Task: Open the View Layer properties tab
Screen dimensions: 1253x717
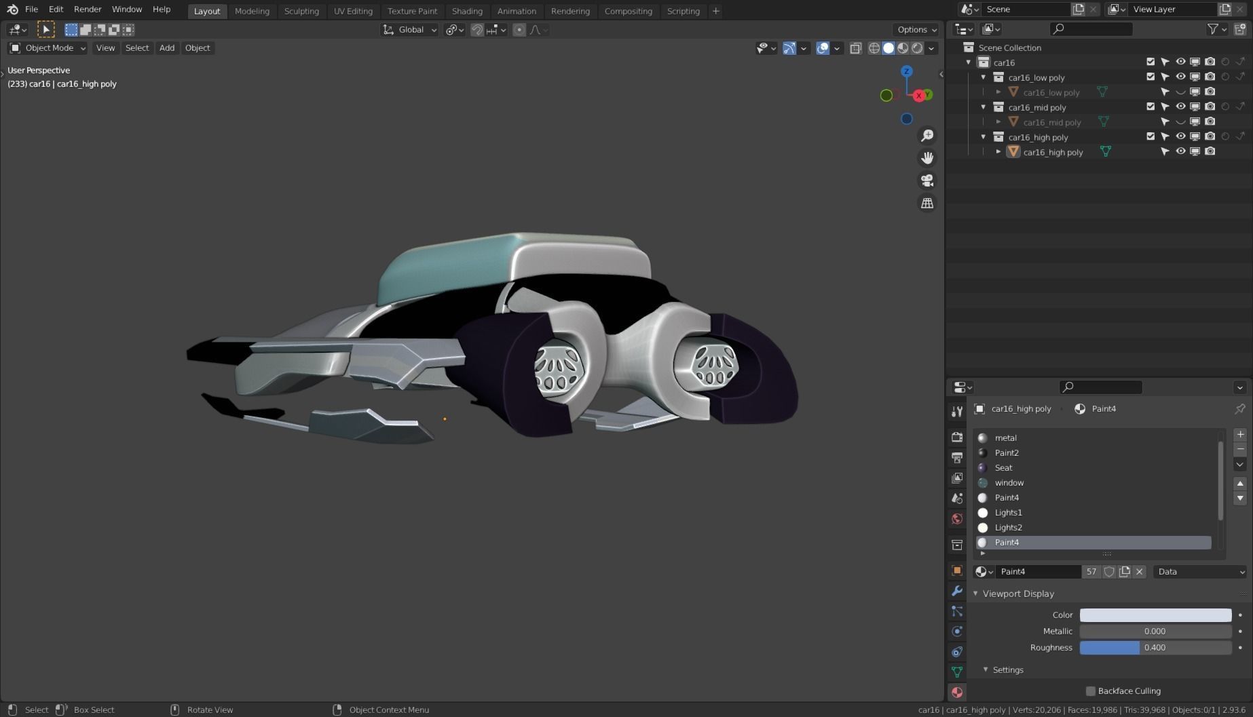Action: [957, 478]
